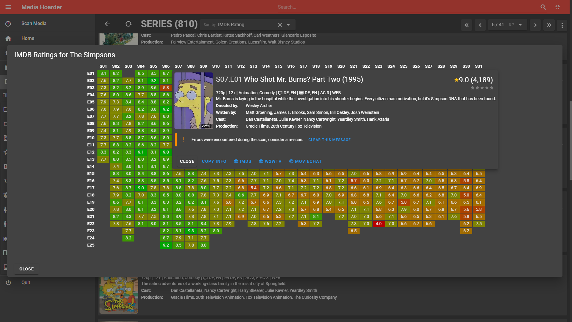The width and height of the screenshot is (572, 322).
Task: Reload the series list with refresh icon
Action: [x=128, y=24]
